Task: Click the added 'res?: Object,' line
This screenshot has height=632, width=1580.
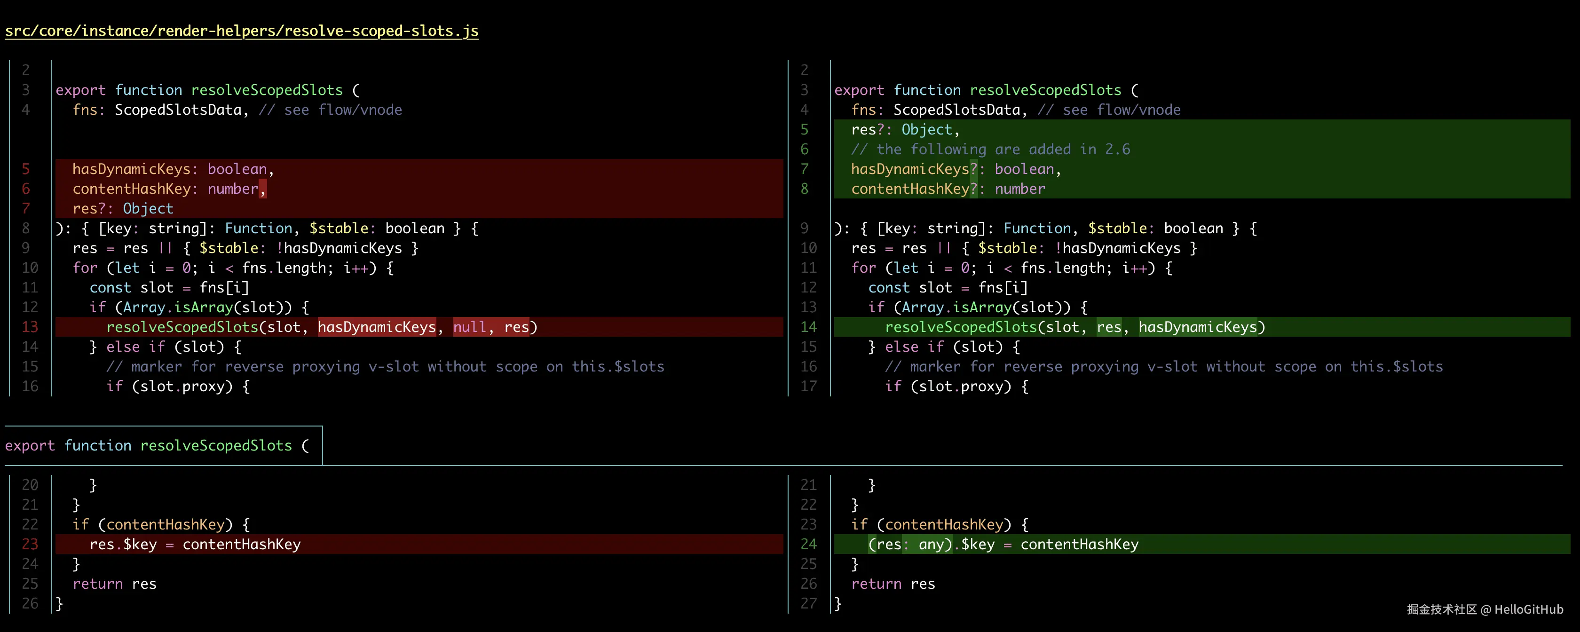Action: click(x=905, y=129)
